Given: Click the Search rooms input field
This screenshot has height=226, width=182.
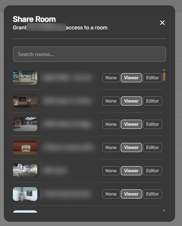Looking at the screenshot, I should point(89,54).
